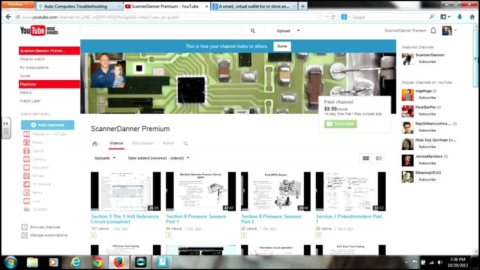
Task: Open News guide category icon
Action: pyautogui.click(x=26, y=192)
